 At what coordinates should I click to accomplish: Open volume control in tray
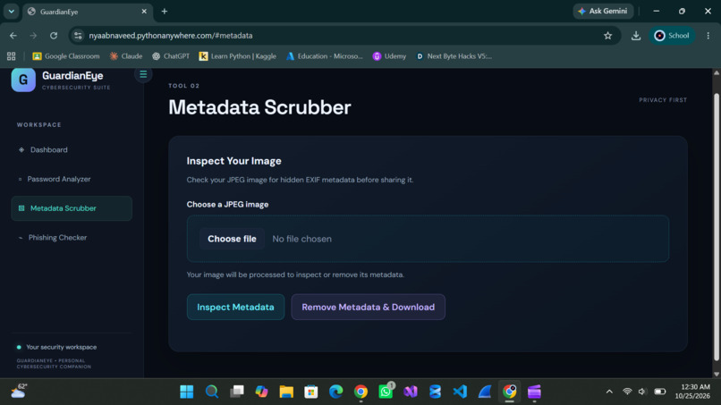click(x=642, y=392)
